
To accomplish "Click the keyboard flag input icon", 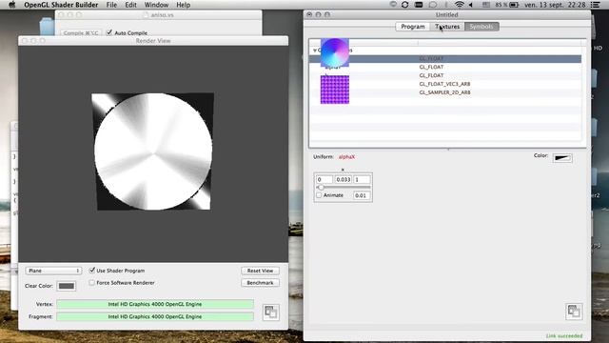I will (x=486, y=5).
